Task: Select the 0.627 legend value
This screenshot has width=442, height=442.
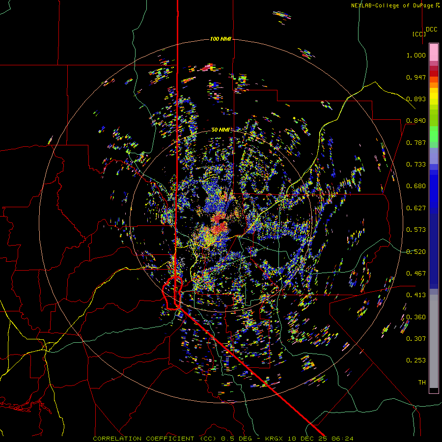Action: click(416, 208)
